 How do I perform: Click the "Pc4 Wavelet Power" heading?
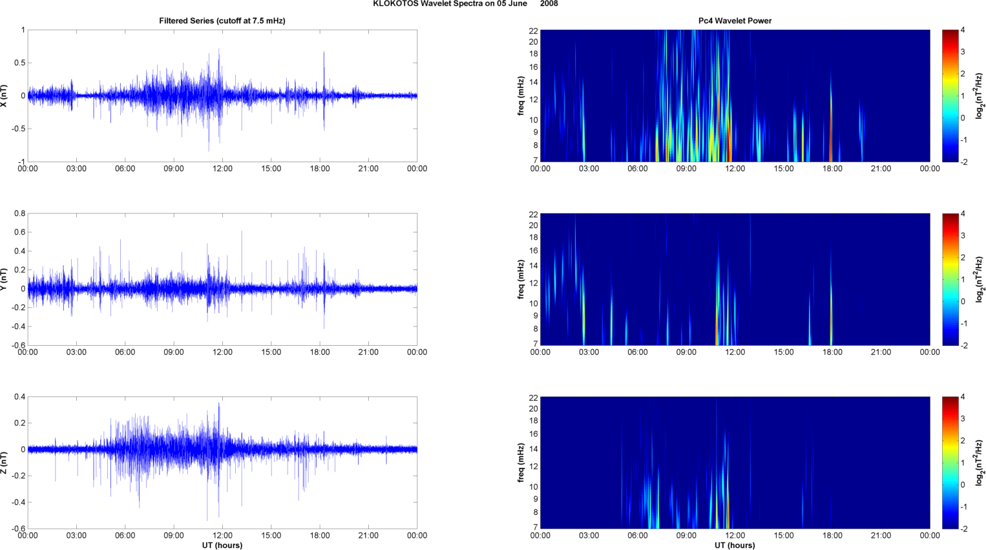click(735, 21)
